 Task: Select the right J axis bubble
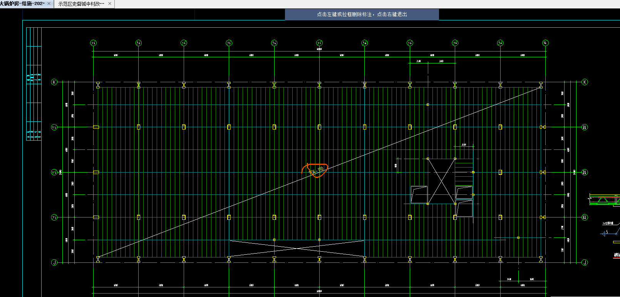pos(585,262)
